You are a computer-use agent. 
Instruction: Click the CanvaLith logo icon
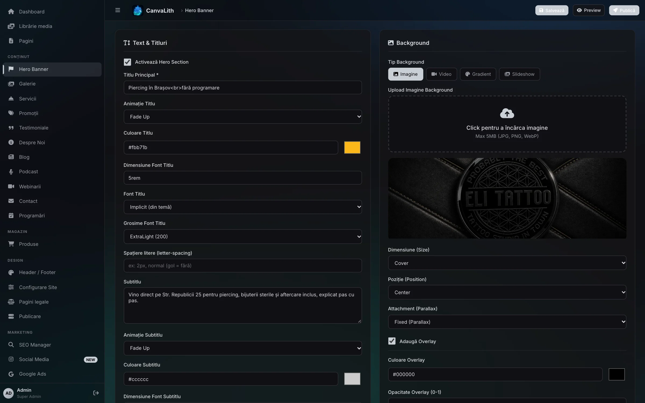click(138, 10)
